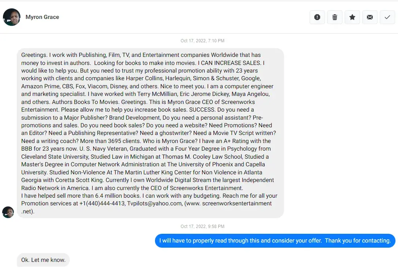
Task: Select the long Greetings message bubble
Action: [150, 133]
